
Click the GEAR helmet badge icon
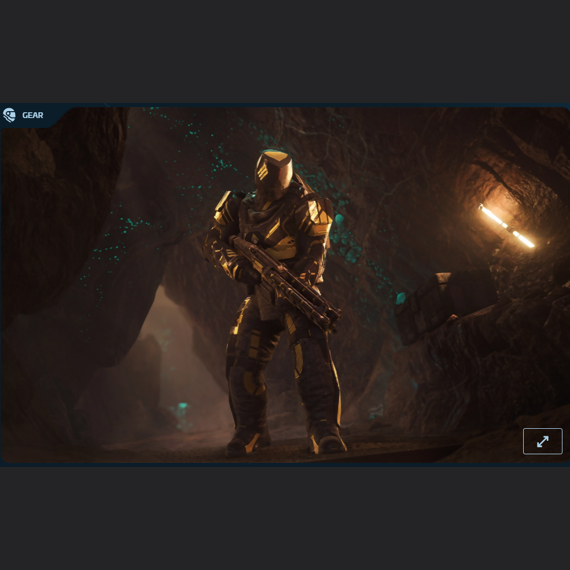pyautogui.click(x=9, y=115)
